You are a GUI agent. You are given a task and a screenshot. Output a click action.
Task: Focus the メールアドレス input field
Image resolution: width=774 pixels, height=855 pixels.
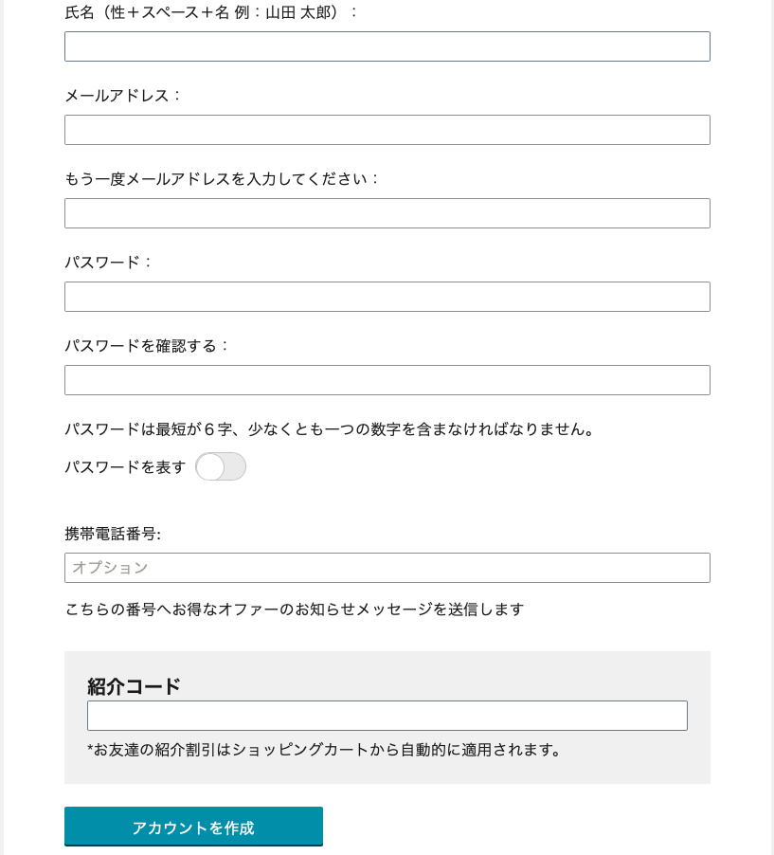tap(387, 130)
